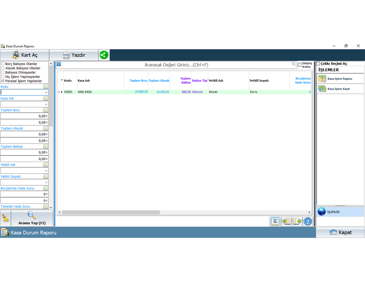Enable Borç Bakiyesi Olanlar checkbox
The image size is (365, 281).
tap(3, 64)
